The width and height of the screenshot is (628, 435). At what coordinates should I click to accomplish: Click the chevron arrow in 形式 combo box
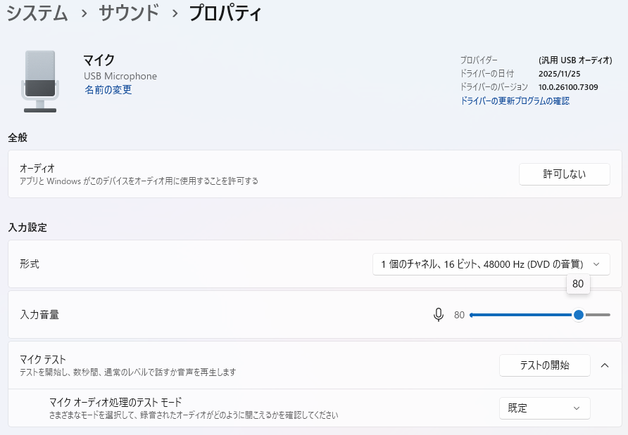pyautogui.click(x=596, y=264)
